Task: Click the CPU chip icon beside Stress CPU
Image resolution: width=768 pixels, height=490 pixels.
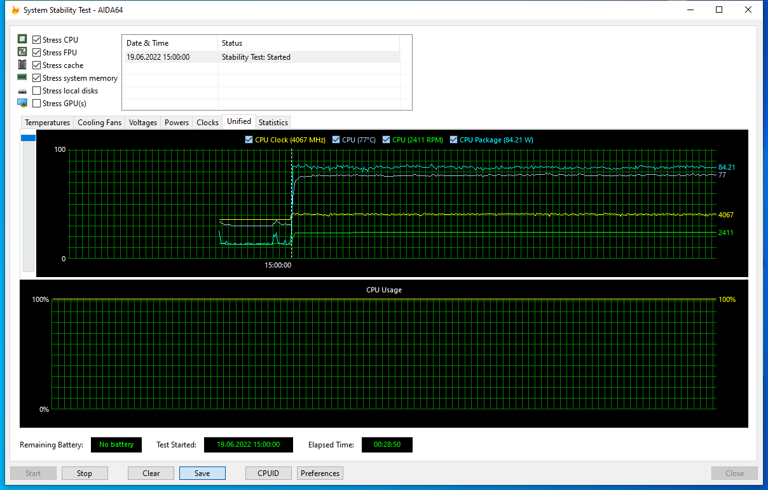Action: [22, 39]
